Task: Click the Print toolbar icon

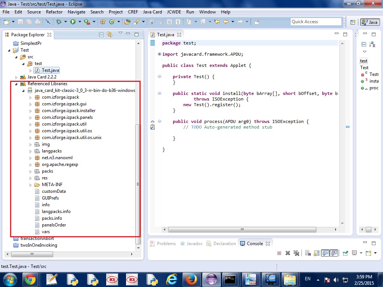Action: (x=37, y=22)
